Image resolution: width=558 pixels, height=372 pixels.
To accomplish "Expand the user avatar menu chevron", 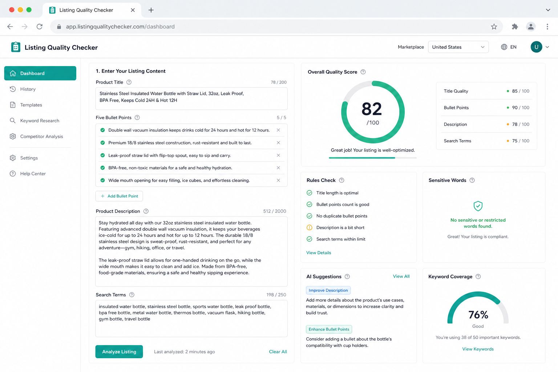I will [x=547, y=47].
